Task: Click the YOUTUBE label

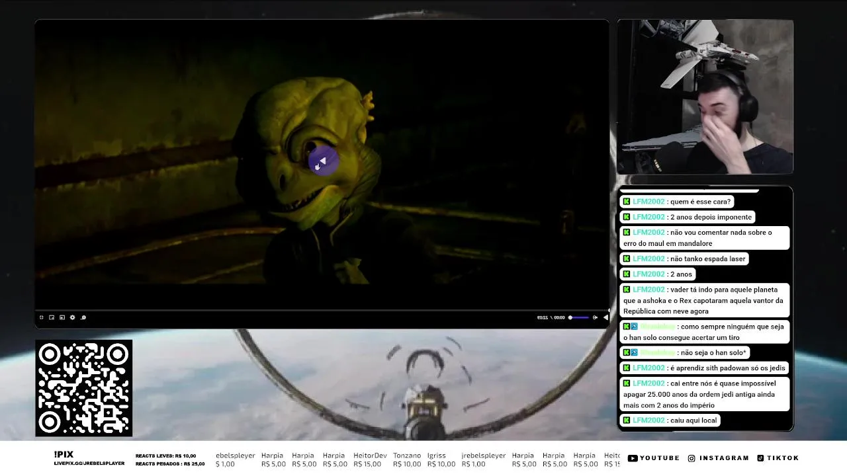Action: [660, 458]
